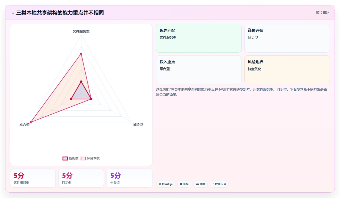Click the title 三类本地共享架构的能力重点并不相同

pos(60,13)
